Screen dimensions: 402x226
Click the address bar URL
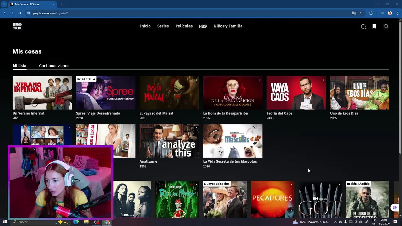pos(50,13)
